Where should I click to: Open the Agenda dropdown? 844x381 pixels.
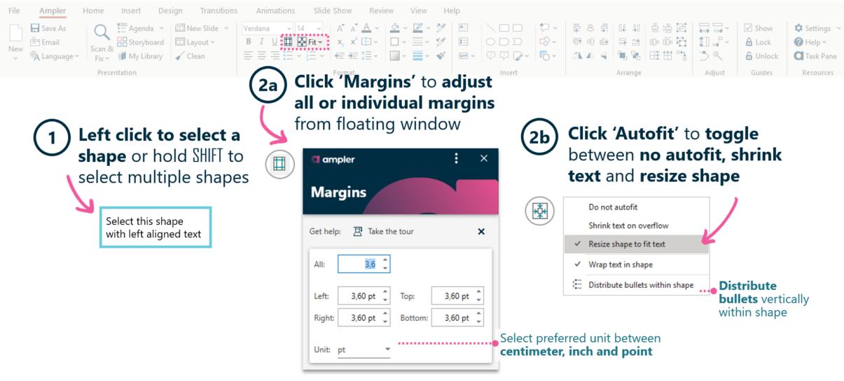click(141, 28)
